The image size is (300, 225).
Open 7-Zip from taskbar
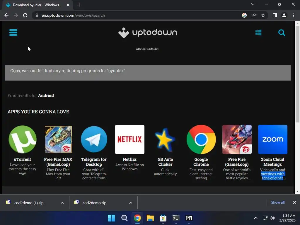(x=189, y=218)
